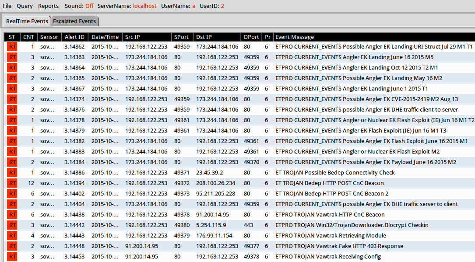Click alert ID 3.14442
The image size is (475, 262).
coord(74,225)
